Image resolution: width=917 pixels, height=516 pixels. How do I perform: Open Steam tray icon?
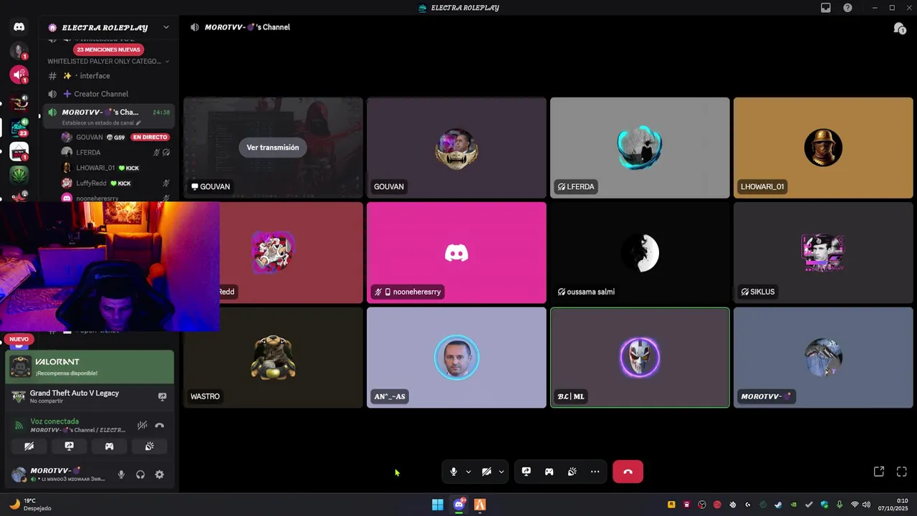(778, 505)
